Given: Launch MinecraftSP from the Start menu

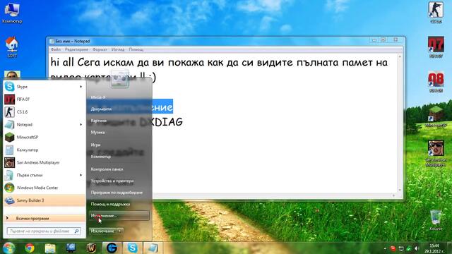Looking at the screenshot, I should coord(44,138).
